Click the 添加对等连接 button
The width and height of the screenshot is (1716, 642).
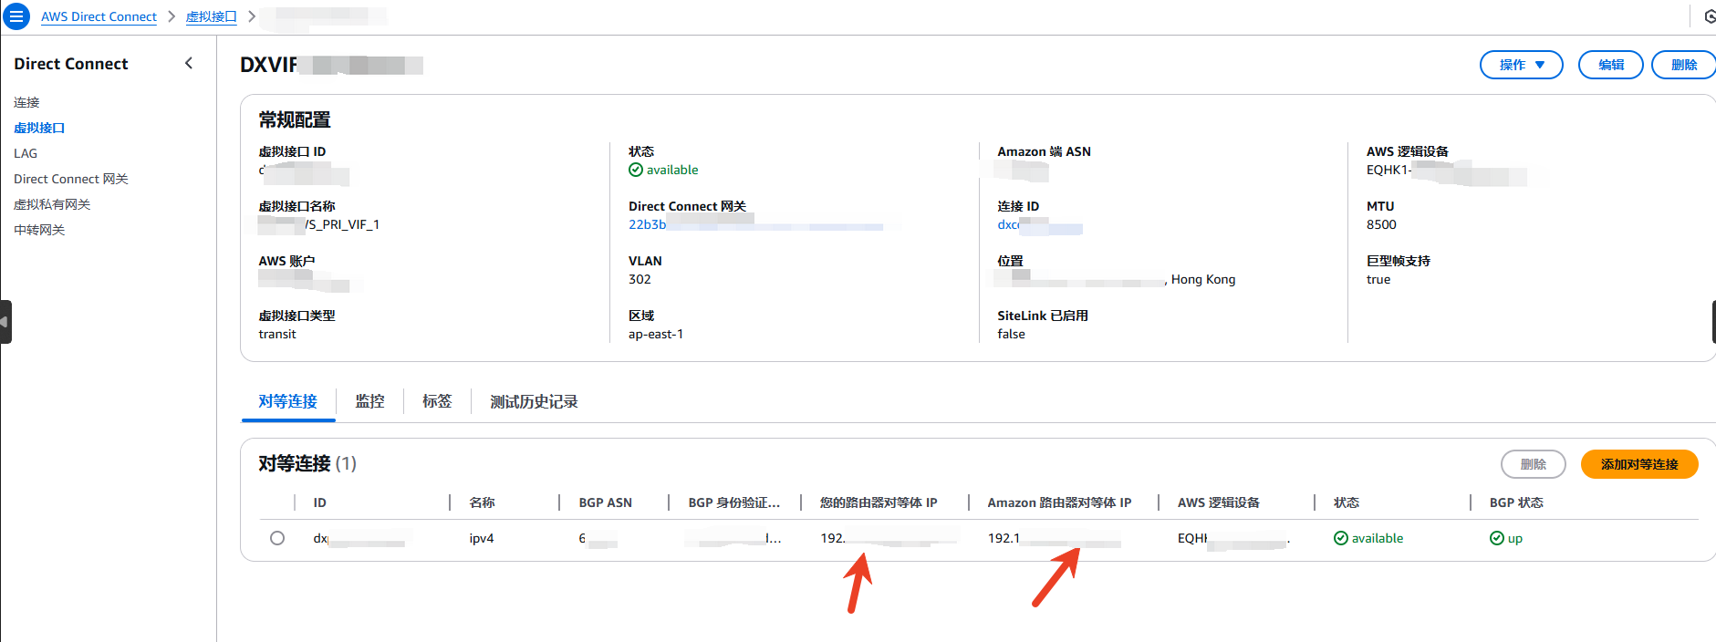click(1639, 464)
